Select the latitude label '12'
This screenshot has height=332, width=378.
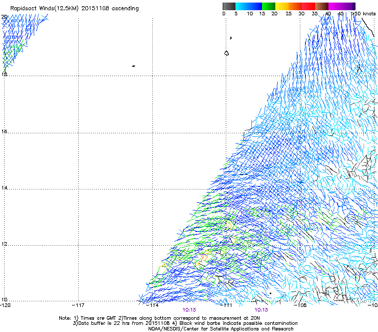coord(4,244)
